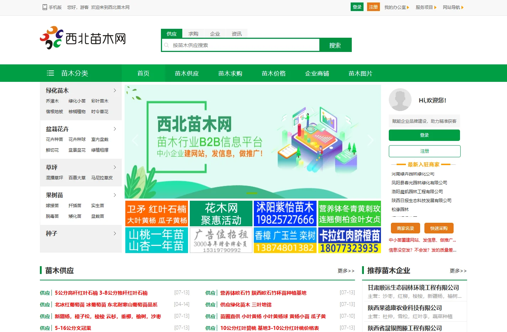Click the outlined 注册 button in welcome panel

[424, 151]
